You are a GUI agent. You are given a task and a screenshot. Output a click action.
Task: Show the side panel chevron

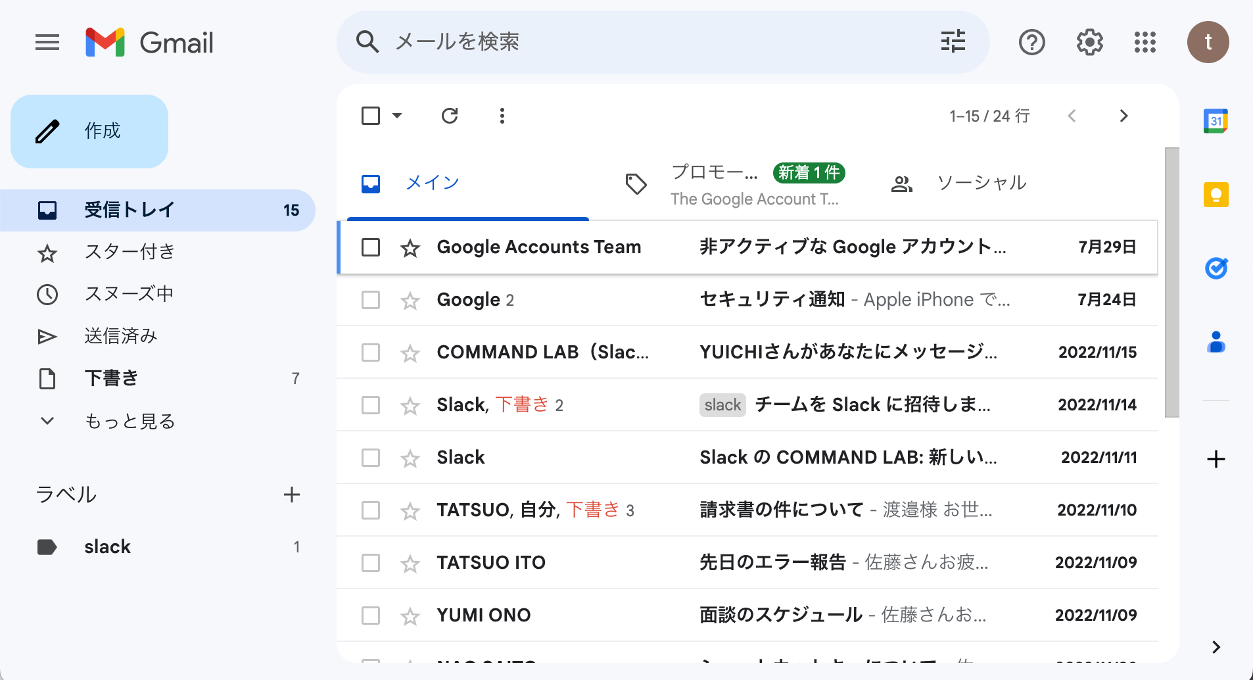pos(1216,647)
